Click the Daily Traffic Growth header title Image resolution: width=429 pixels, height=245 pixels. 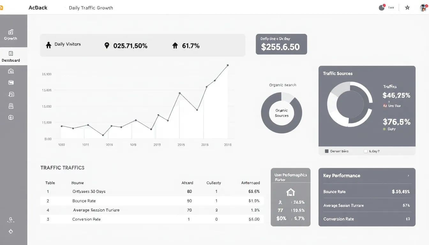[x=91, y=8]
